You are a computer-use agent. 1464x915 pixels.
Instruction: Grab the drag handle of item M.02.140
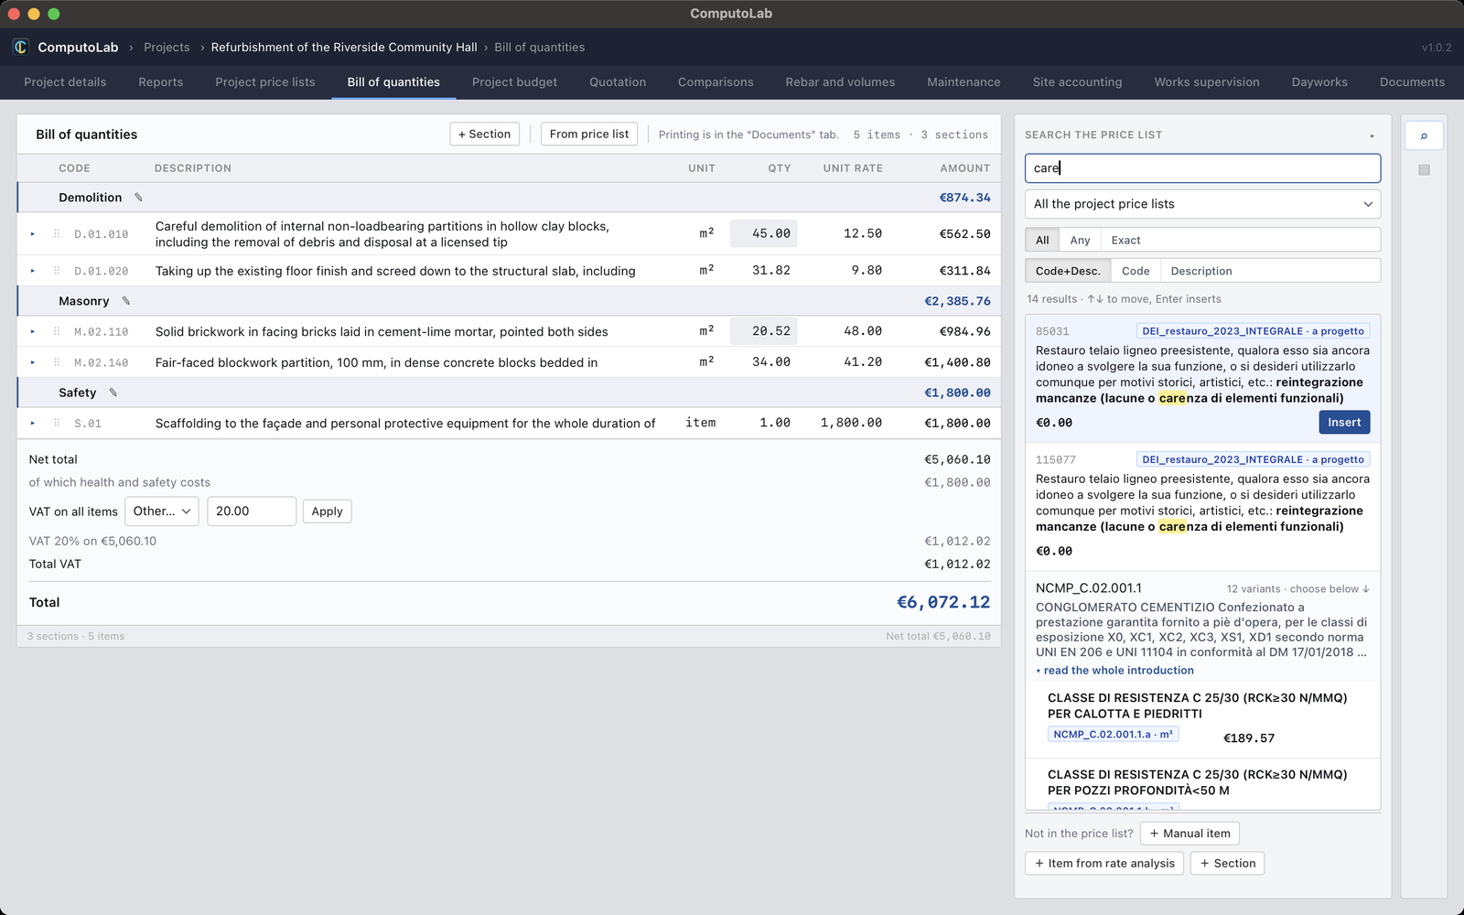[57, 362]
